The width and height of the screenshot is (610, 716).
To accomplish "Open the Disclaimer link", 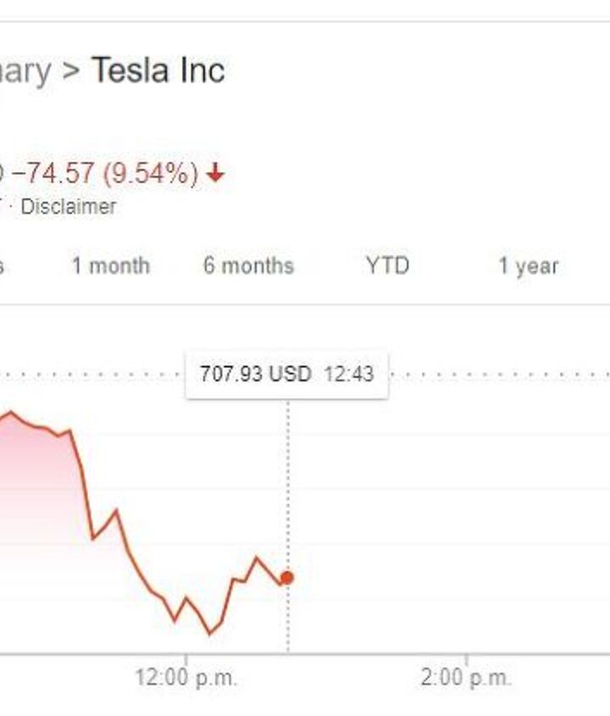I will [x=68, y=207].
